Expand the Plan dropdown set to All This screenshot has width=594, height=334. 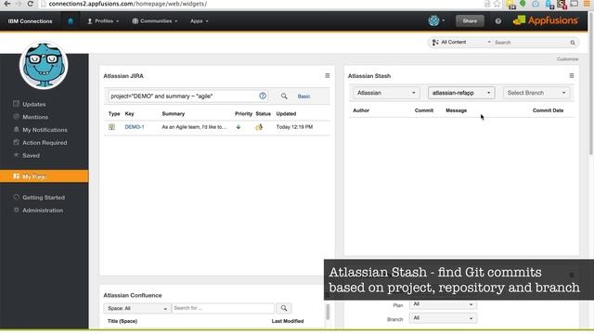[443, 304]
